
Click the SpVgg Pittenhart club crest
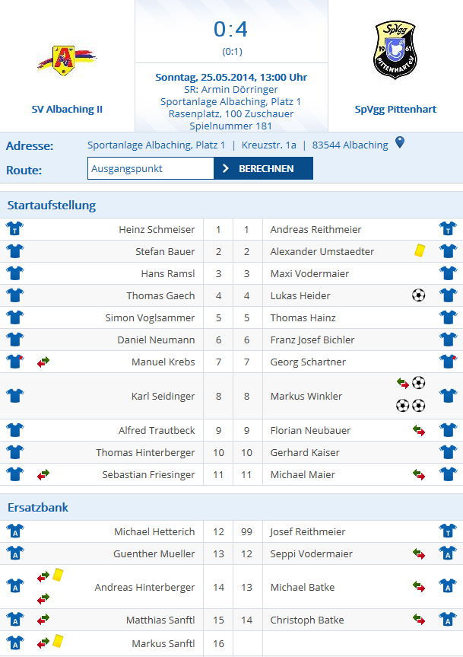point(395,50)
